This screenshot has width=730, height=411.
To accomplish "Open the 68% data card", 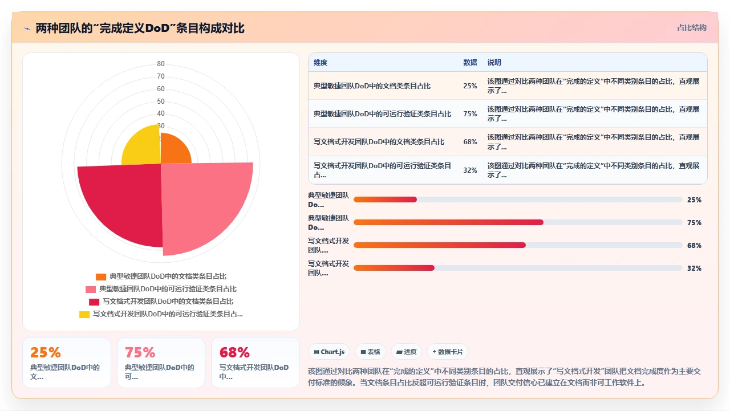I will [x=255, y=363].
